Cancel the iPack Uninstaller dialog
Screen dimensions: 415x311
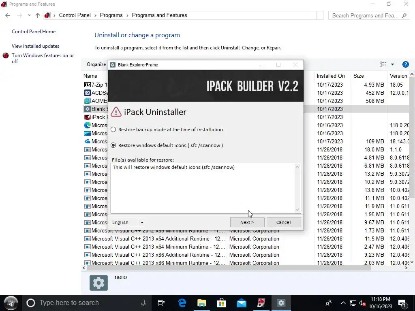tap(283, 222)
